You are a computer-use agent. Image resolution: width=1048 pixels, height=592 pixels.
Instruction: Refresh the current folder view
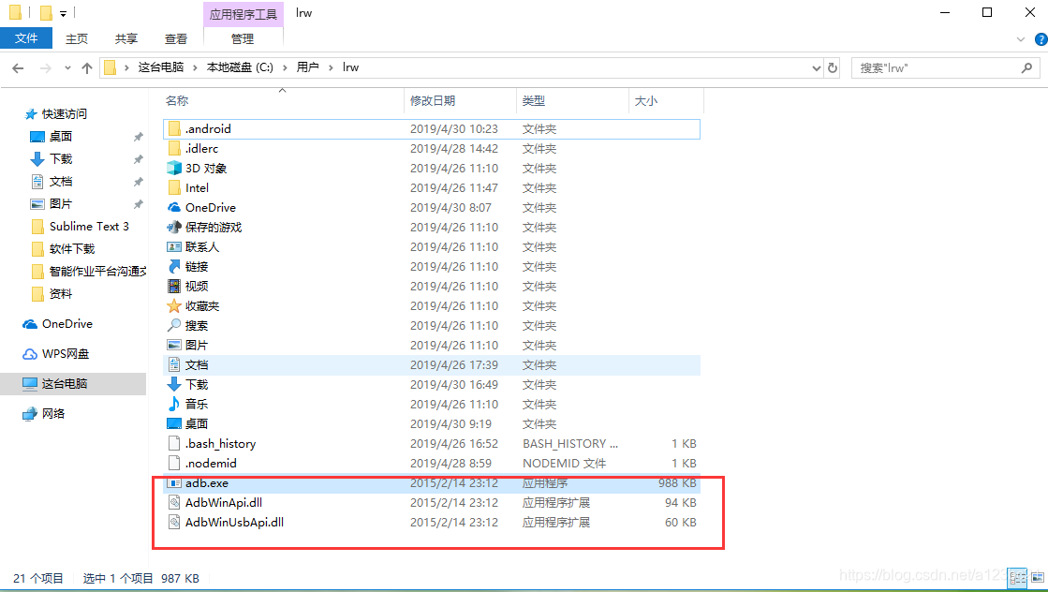click(x=833, y=67)
